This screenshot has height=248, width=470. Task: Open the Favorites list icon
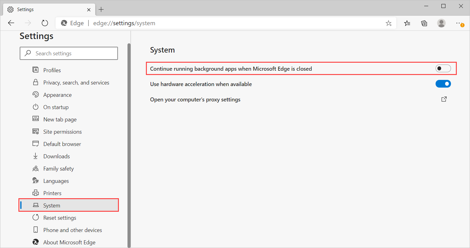[x=407, y=23]
